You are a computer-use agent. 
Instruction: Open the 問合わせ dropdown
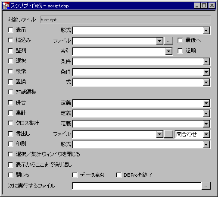[x=206, y=134]
